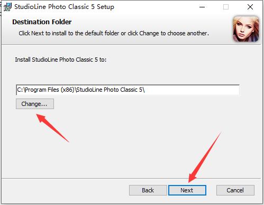This screenshot has width=264, height=205.
Task: Click the greyed-out maximize window icon
Action: click(226, 7)
